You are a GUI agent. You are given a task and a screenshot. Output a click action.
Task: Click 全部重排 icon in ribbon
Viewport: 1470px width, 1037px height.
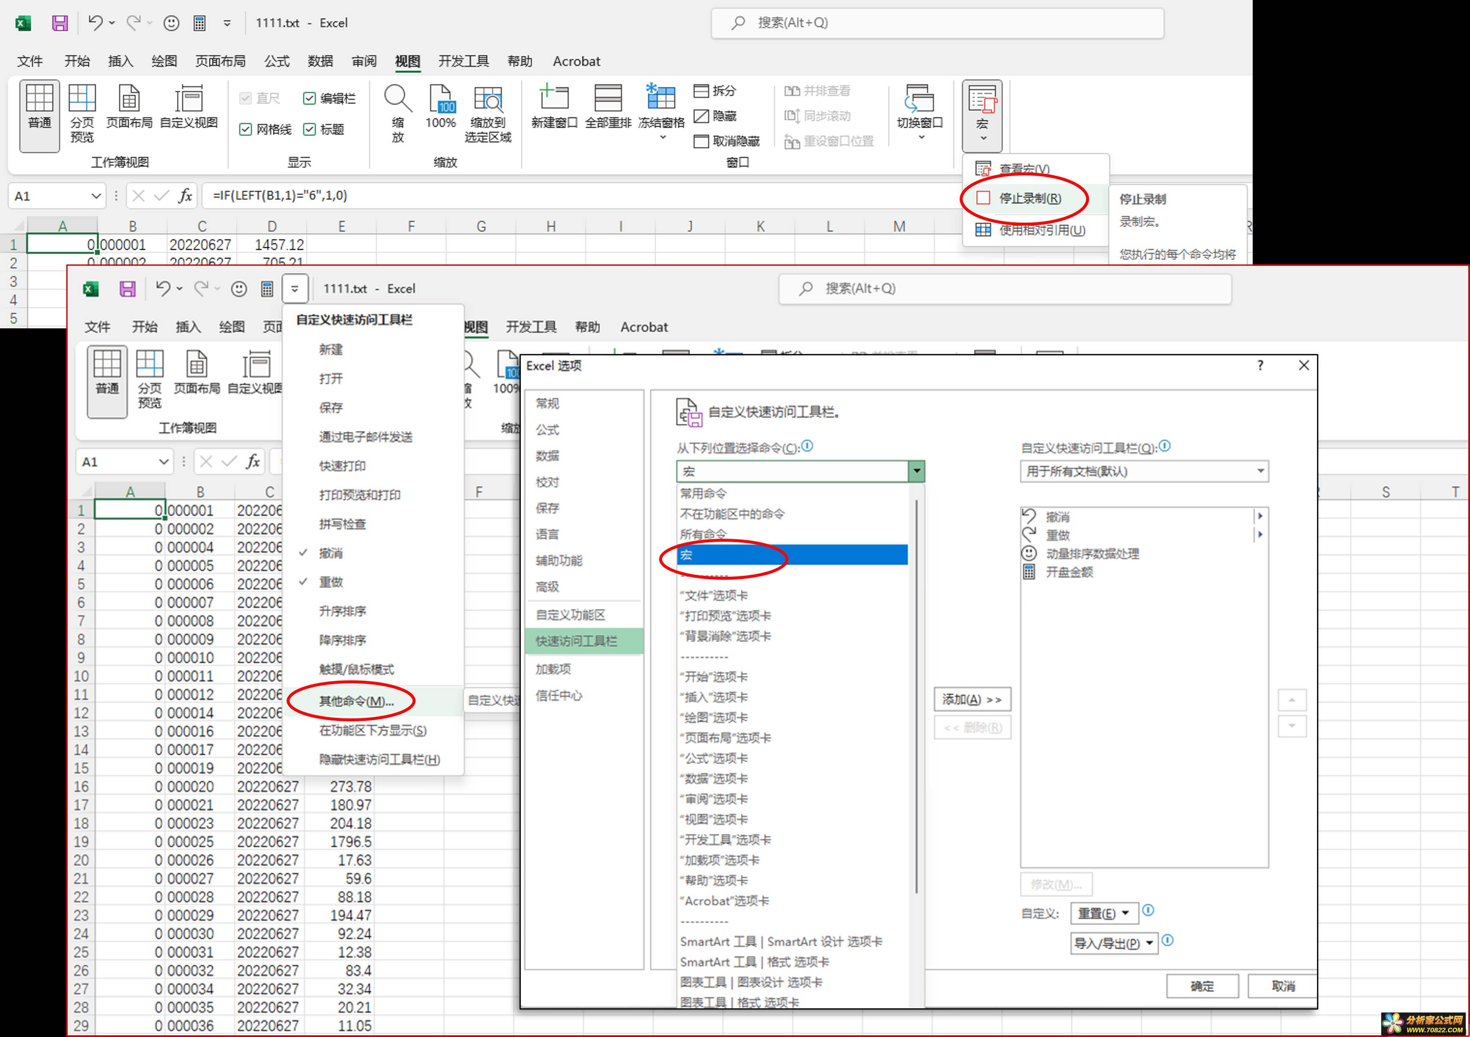point(608,97)
